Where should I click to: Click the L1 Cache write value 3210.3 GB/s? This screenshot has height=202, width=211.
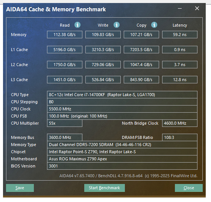tap(103, 50)
